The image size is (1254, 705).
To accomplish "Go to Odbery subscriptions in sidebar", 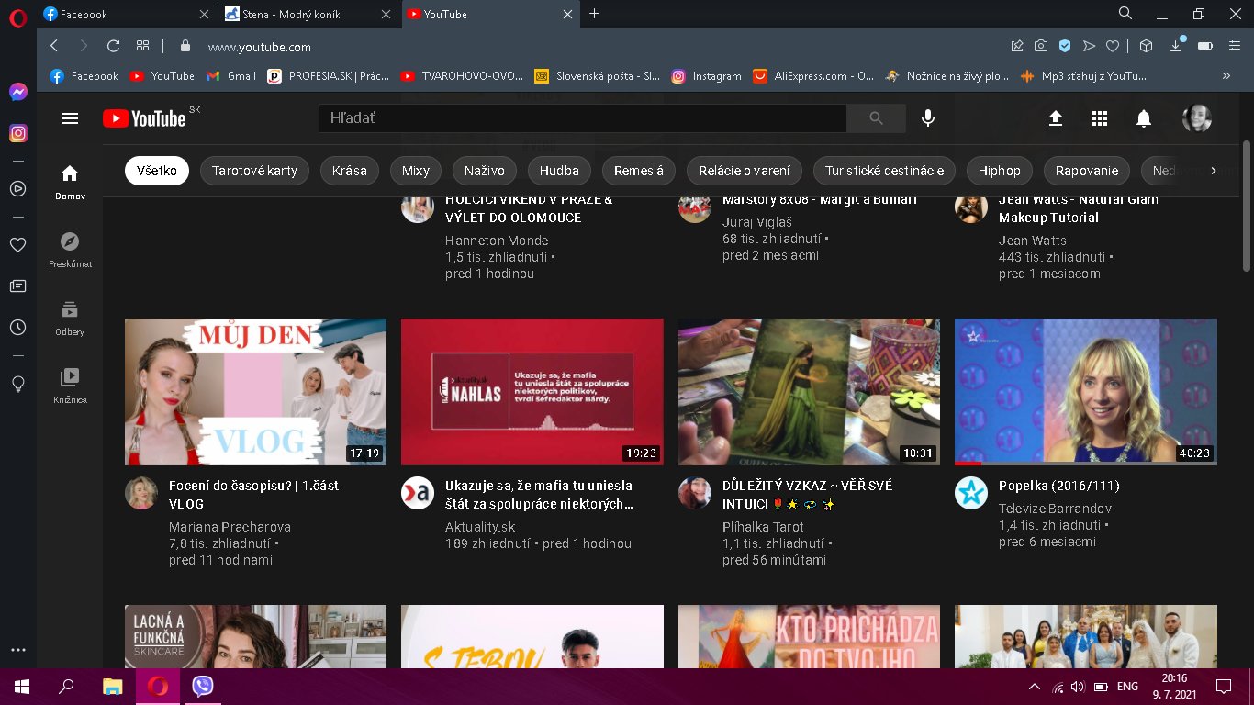I will (x=69, y=318).
